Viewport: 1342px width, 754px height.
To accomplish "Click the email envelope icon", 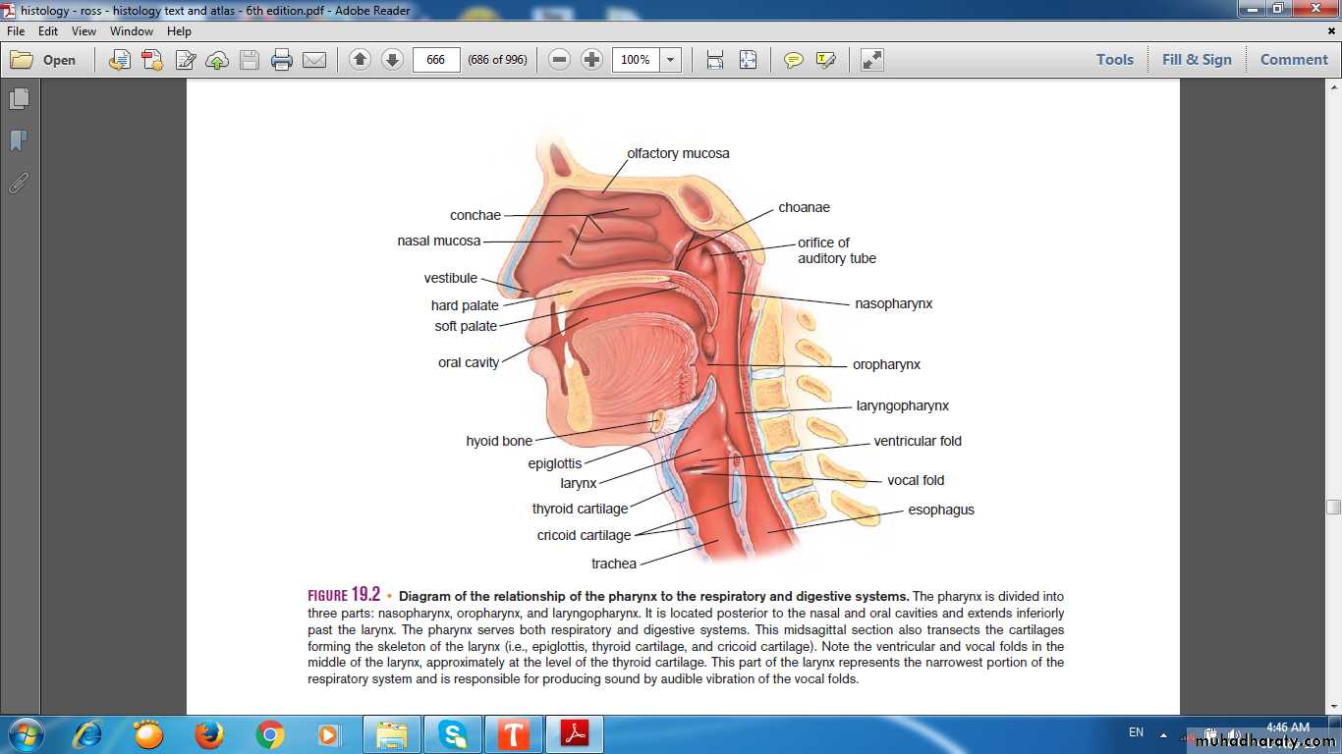I will pos(314,60).
